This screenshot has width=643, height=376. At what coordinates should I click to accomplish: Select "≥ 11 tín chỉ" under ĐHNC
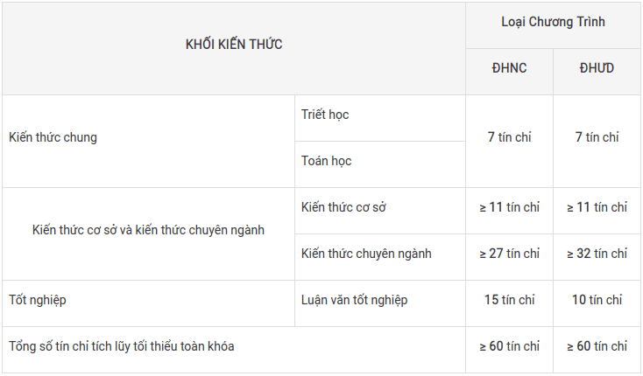(509, 207)
